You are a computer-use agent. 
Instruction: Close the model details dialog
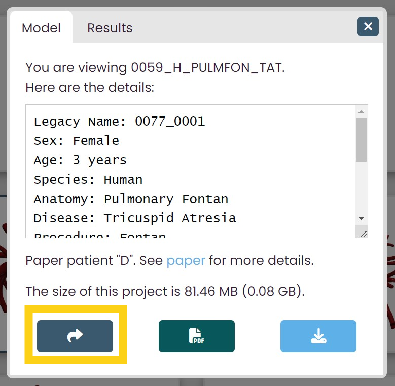tap(368, 26)
